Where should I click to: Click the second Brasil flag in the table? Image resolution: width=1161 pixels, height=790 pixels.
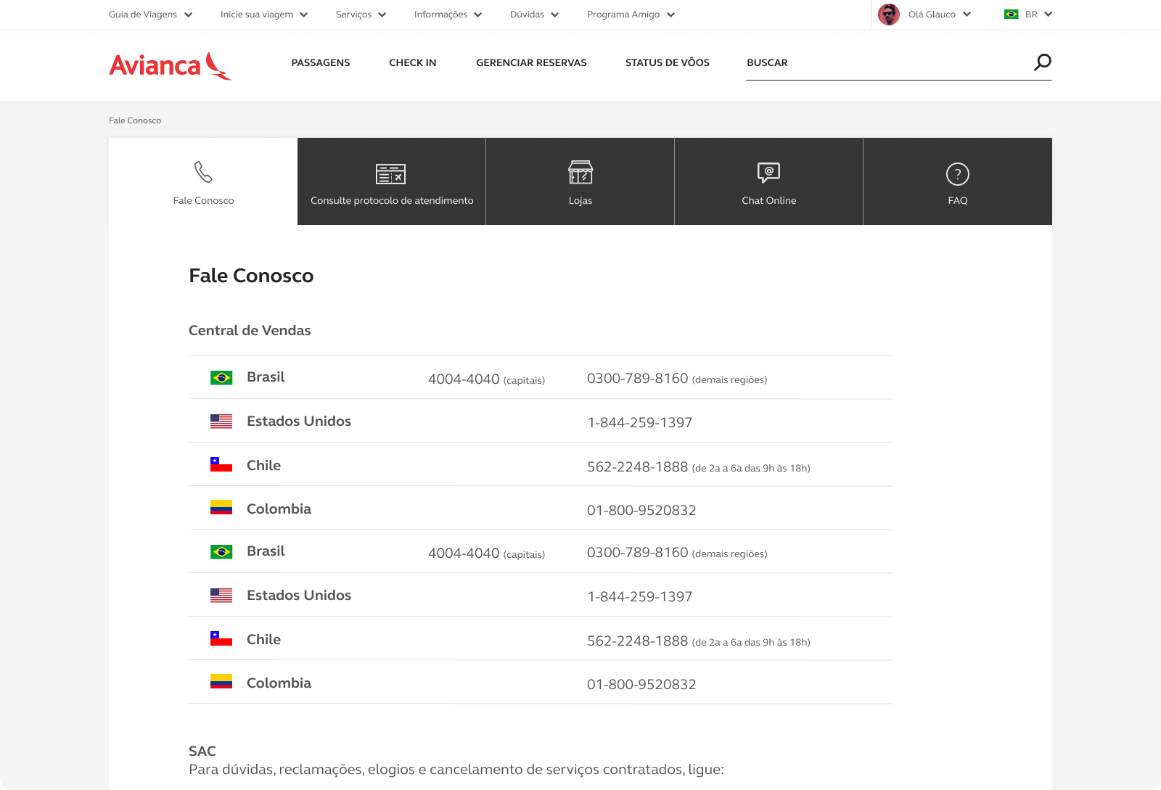(221, 551)
